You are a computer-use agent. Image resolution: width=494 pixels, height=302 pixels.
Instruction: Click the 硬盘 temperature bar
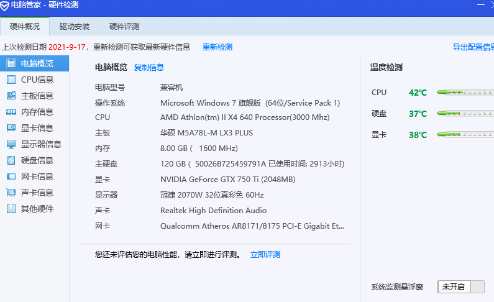(x=465, y=113)
